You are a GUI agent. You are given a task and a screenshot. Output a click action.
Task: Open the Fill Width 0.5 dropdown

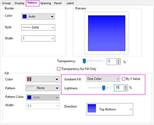[43, 106]
